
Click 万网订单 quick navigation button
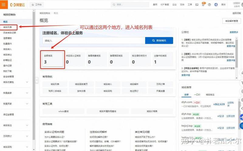tap(161, 84)
